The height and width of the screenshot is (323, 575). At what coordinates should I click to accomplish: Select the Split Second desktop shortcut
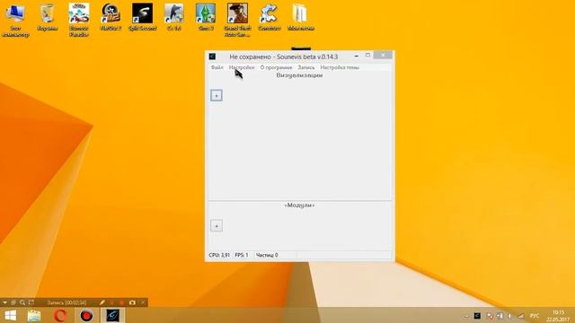click(x=142, y=18)
